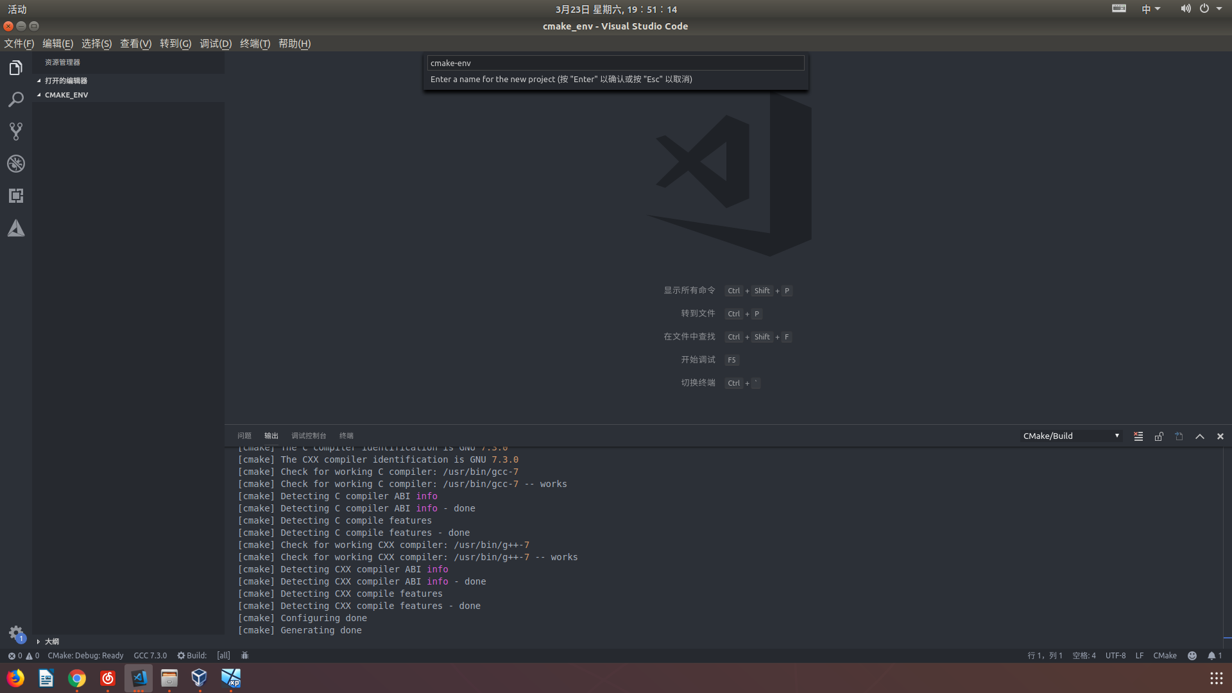The width and height of the screenshot is (1232, 693).
Task: Switch to the 输出 panel tab
Action: tap(271, 436)
